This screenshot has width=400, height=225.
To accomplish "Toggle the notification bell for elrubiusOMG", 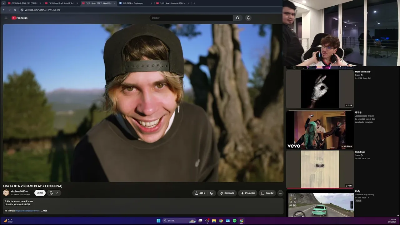I will tap(51, 193).
